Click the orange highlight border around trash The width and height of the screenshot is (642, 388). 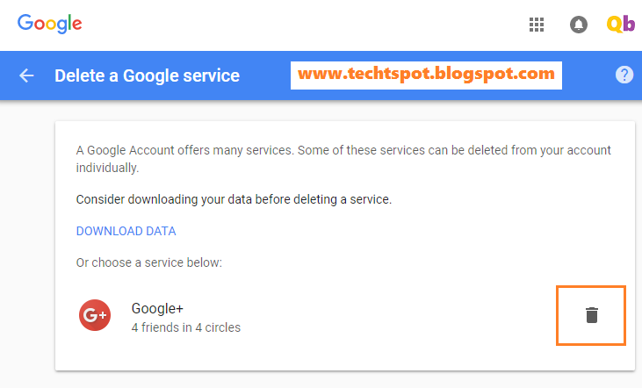[591, 287]
